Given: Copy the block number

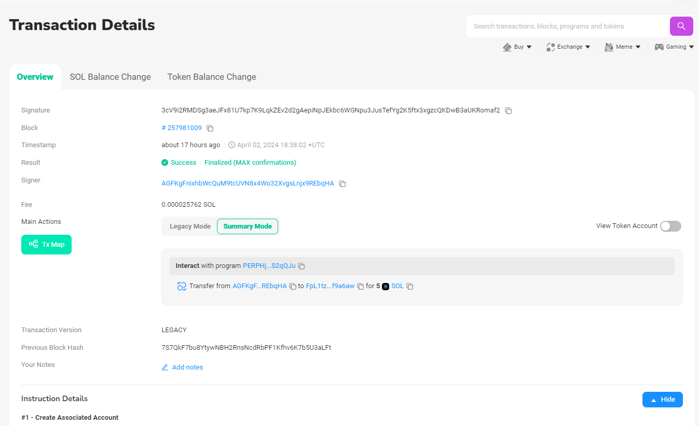Looking at the screenshot, I should [x=210, y=128].
